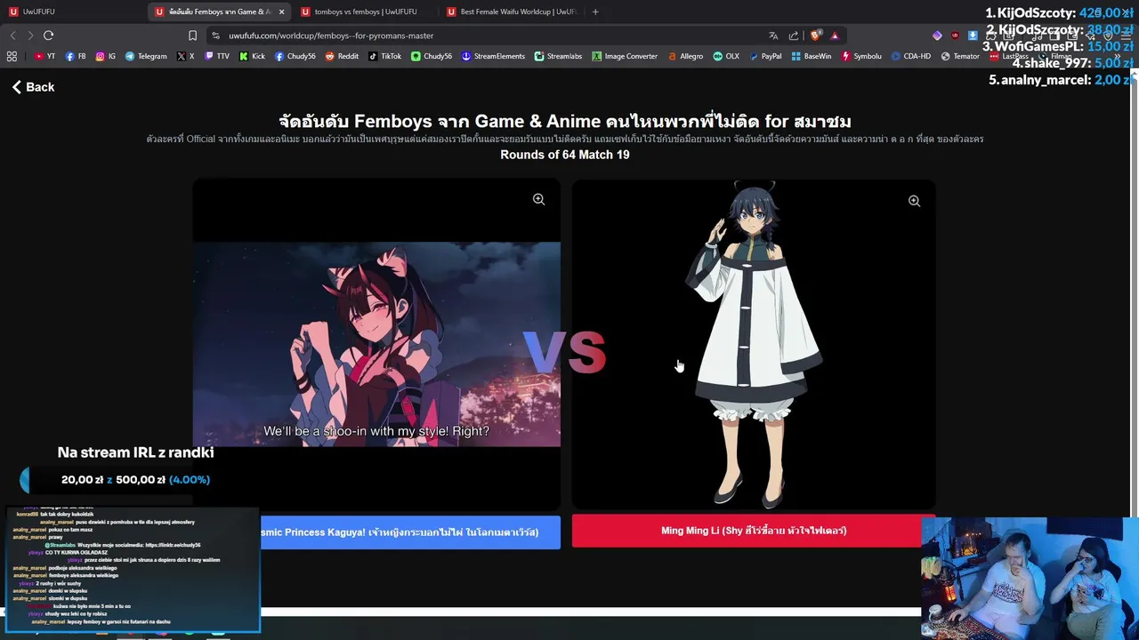Click the purple gem extension icon
1139x640 pixels.
[937, 36]
